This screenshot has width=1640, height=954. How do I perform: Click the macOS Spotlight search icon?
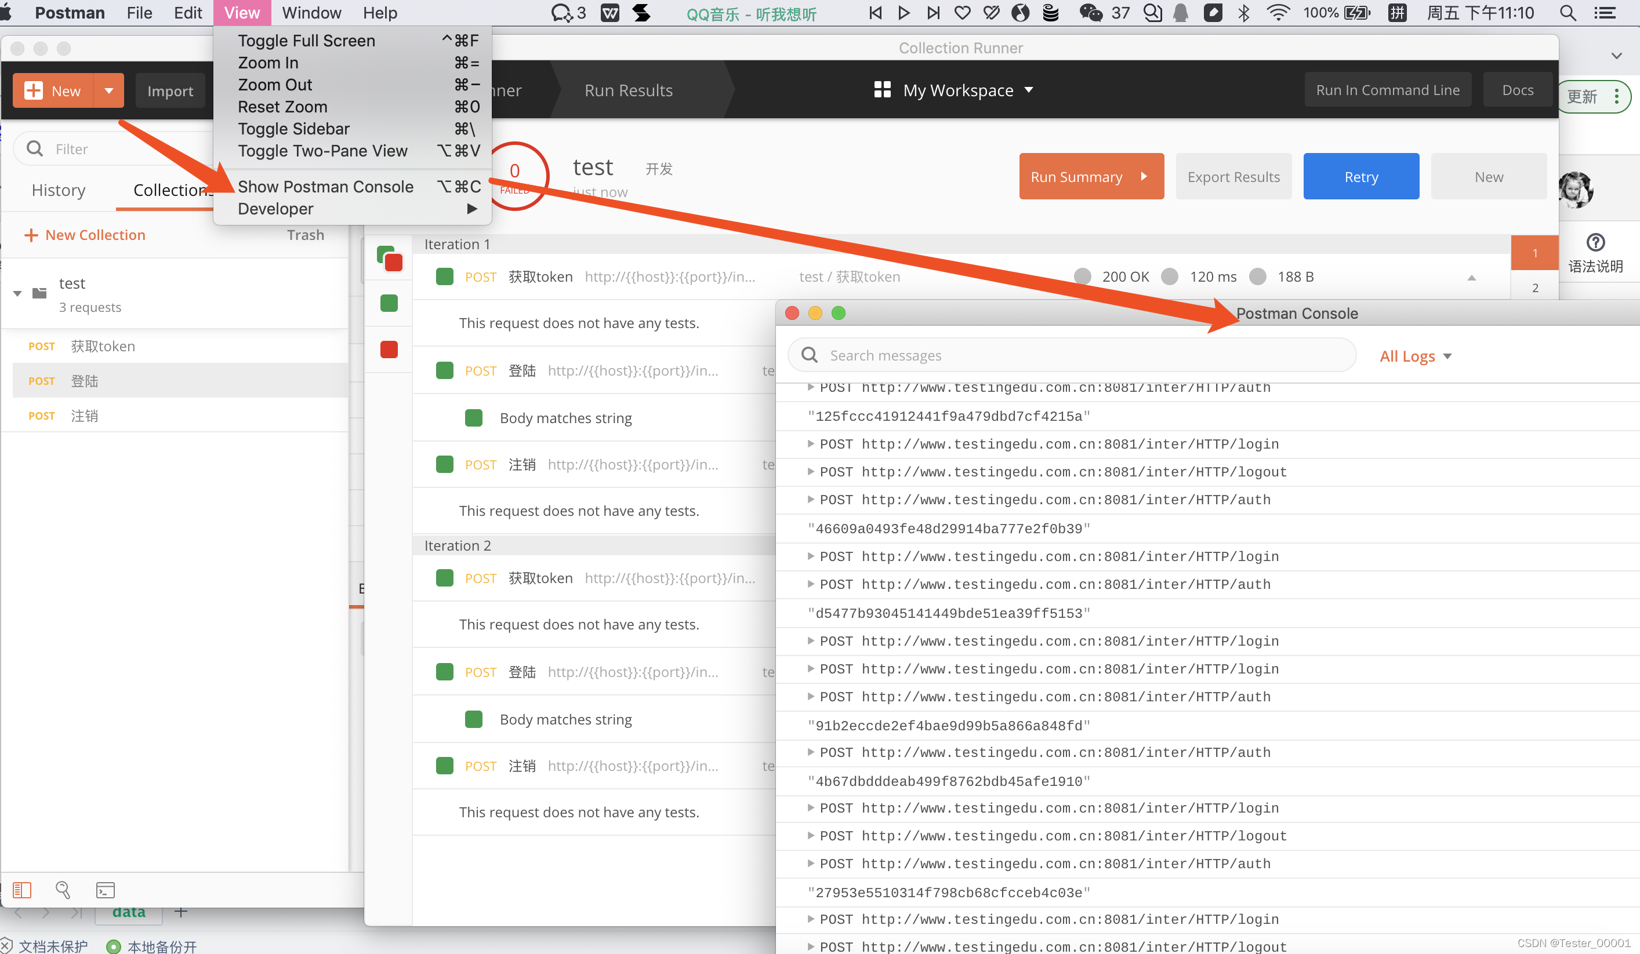[1568, 13]
